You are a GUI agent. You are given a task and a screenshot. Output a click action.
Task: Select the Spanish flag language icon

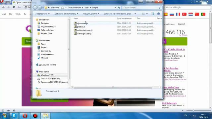coord(166,14)
